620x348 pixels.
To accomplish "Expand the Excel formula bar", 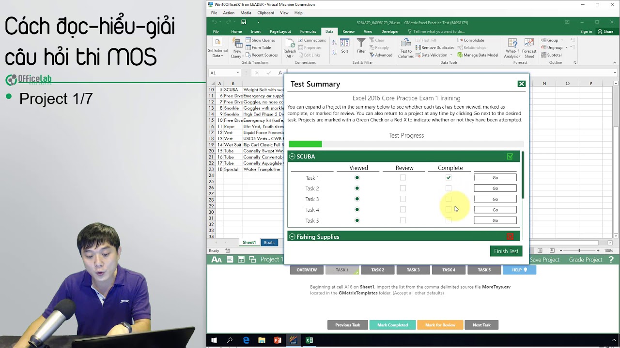I will [x=615, y=73].
